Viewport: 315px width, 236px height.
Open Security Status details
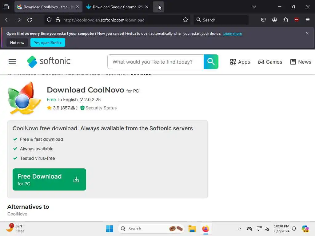(98, 108)
